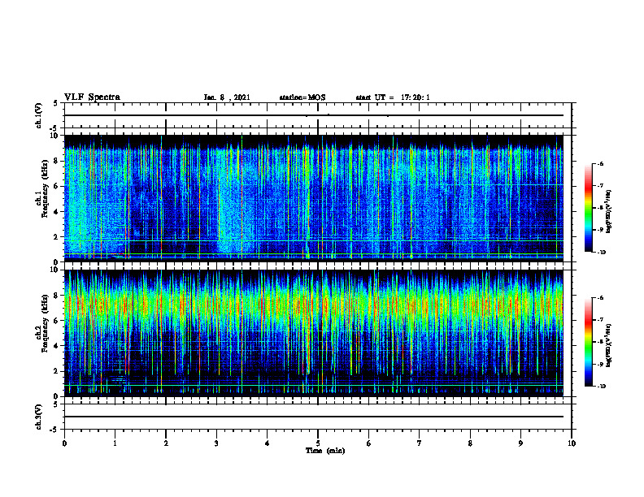Click time axis tick label "9"
The image size is (644, 497).
point(520,443)
